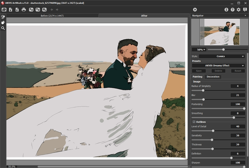
Task: Open Help via the question mark icon
Action: [x=232, y=10]
